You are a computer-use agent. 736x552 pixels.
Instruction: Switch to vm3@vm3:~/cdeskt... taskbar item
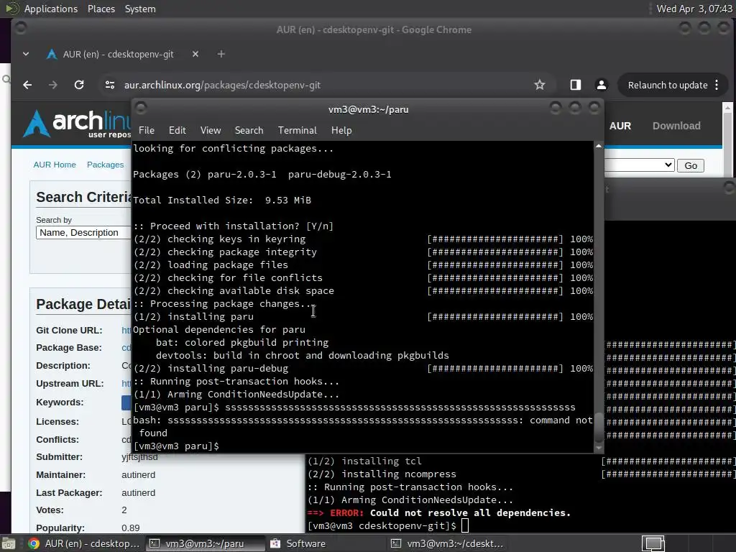[x=447, y=543]
